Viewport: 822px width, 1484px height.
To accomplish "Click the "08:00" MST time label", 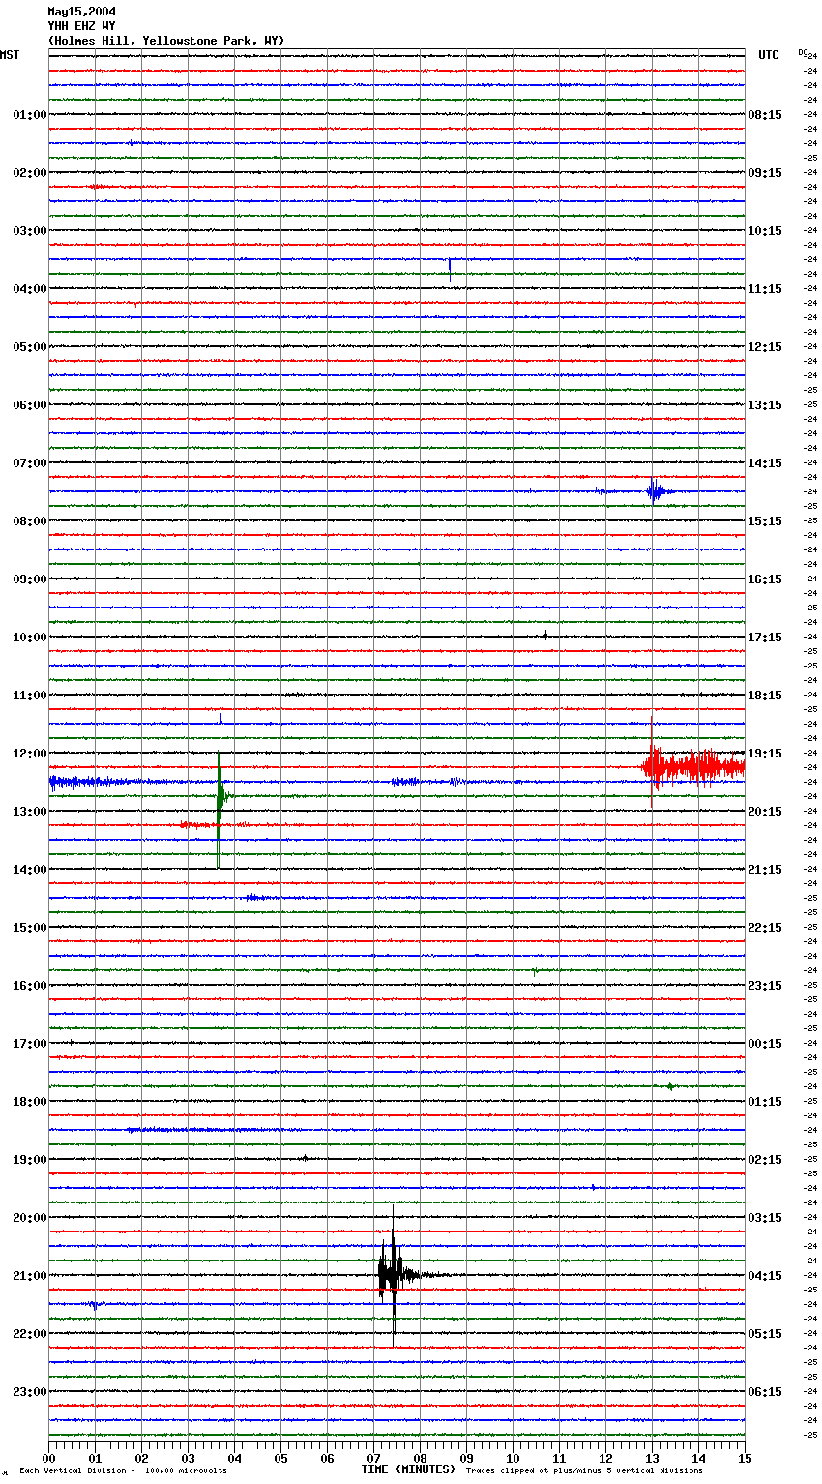I will click(30, 521).
